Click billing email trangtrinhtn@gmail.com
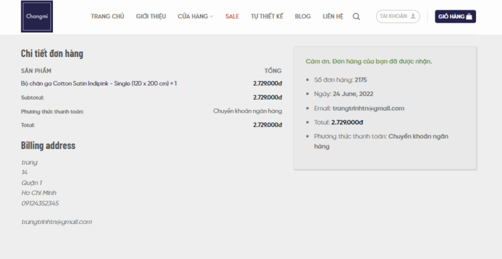Viewport: 502px width, 259px height. click(56, 222)
